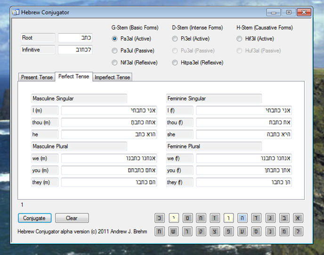
Task: Insert Hebrew letter Alef (א) key
Action: (x=298, y=218)
